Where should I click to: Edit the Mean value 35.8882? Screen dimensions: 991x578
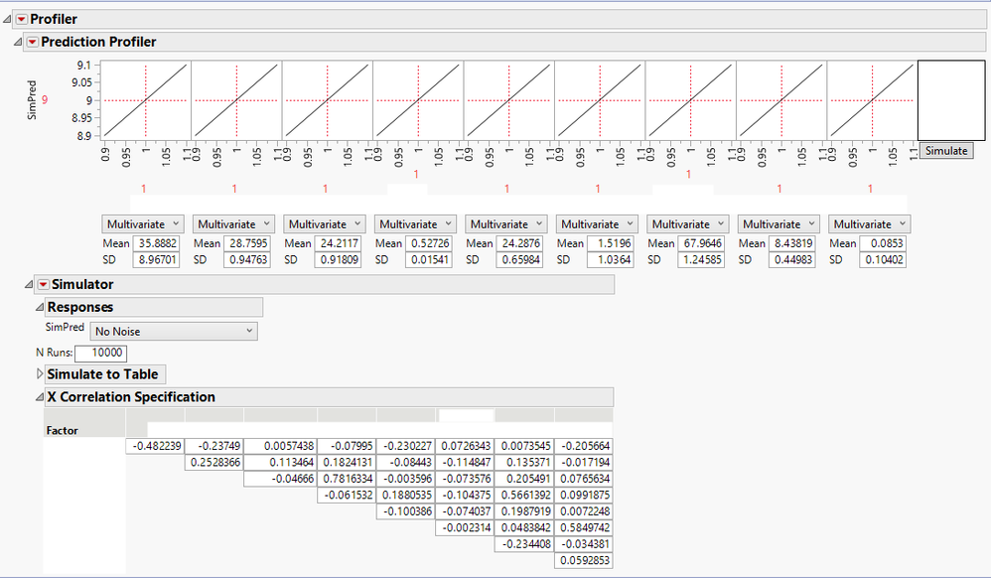[x=155, y=241]
